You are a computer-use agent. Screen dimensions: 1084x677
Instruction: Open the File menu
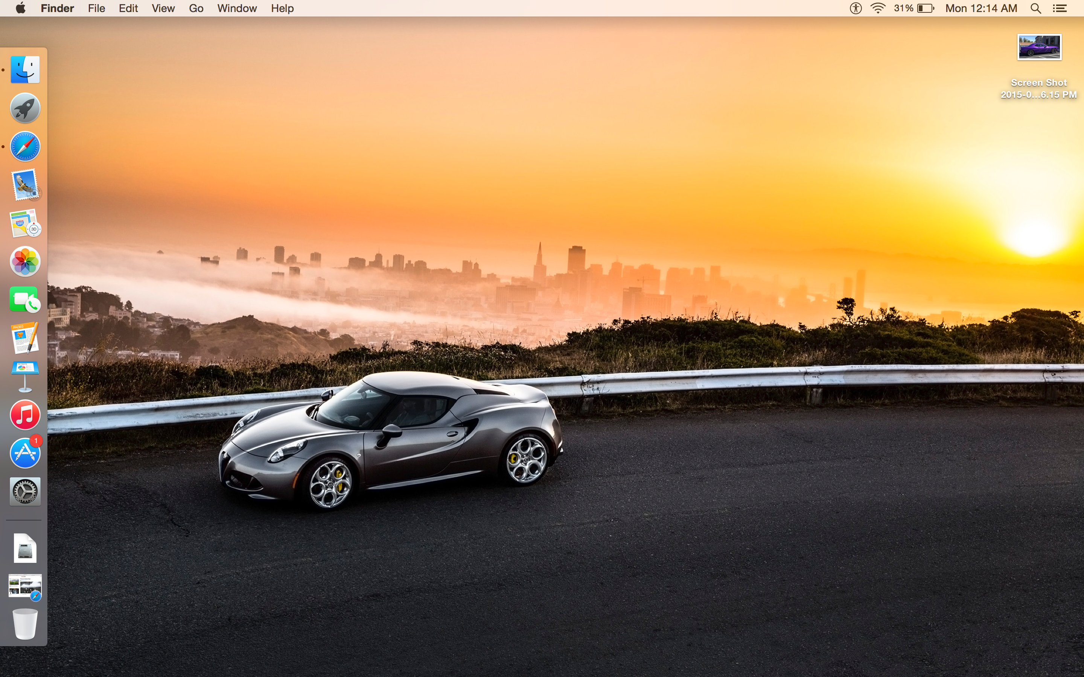[x=96, y=8]
